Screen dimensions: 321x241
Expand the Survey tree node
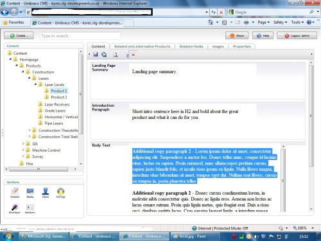23,156
